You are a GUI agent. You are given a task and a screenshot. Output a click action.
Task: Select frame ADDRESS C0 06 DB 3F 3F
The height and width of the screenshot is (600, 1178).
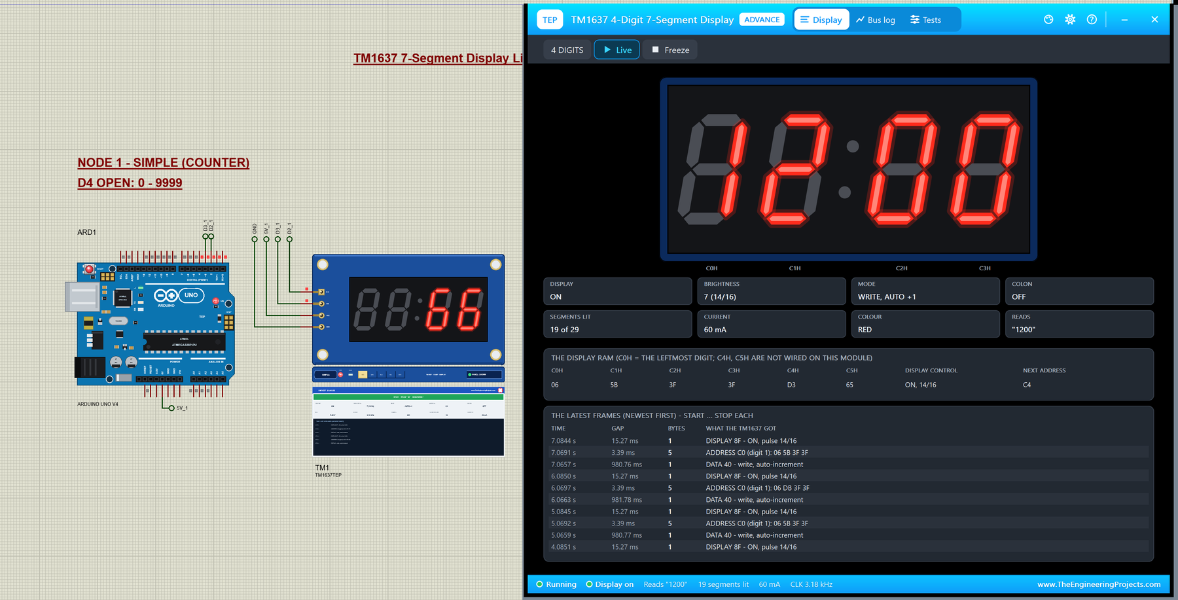click(848, 488)
